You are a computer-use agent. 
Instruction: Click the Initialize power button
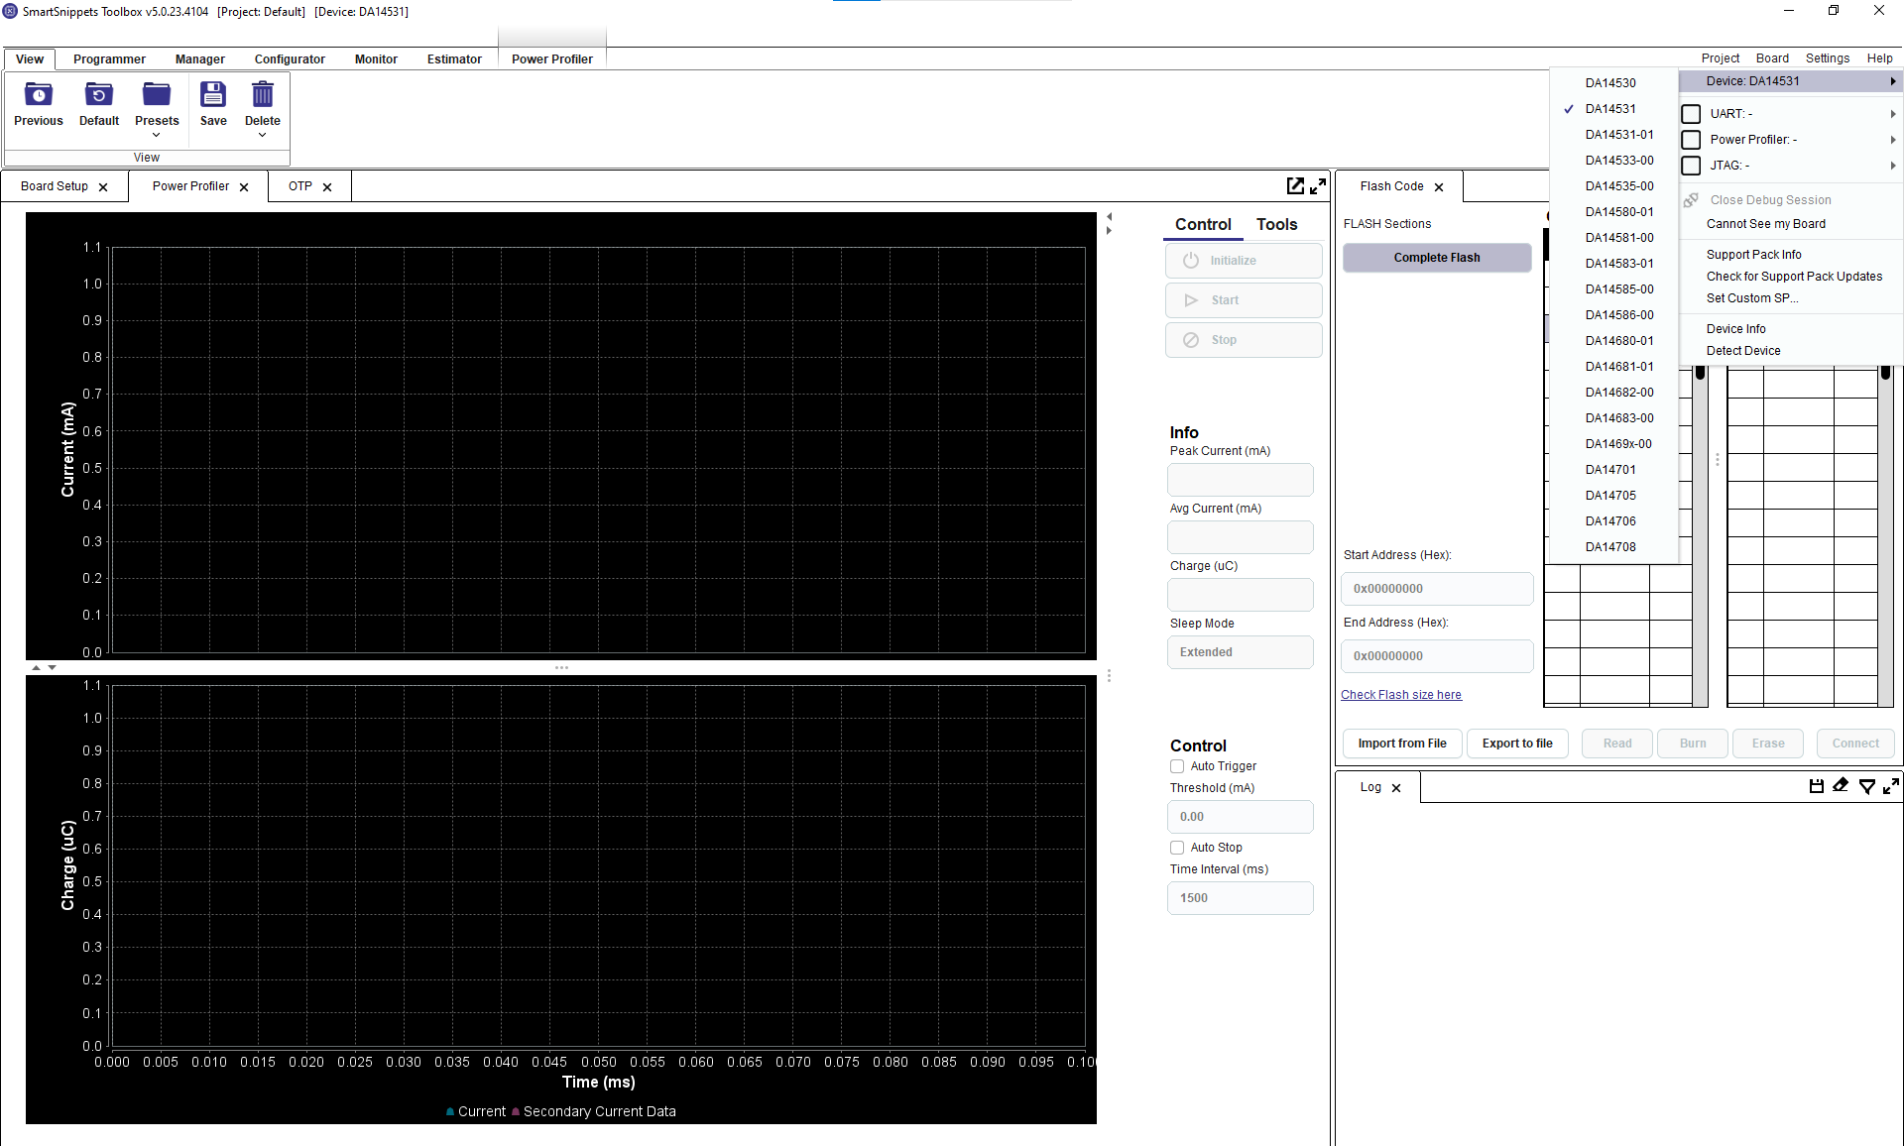pyautogui.click(x=1244, y=261)
